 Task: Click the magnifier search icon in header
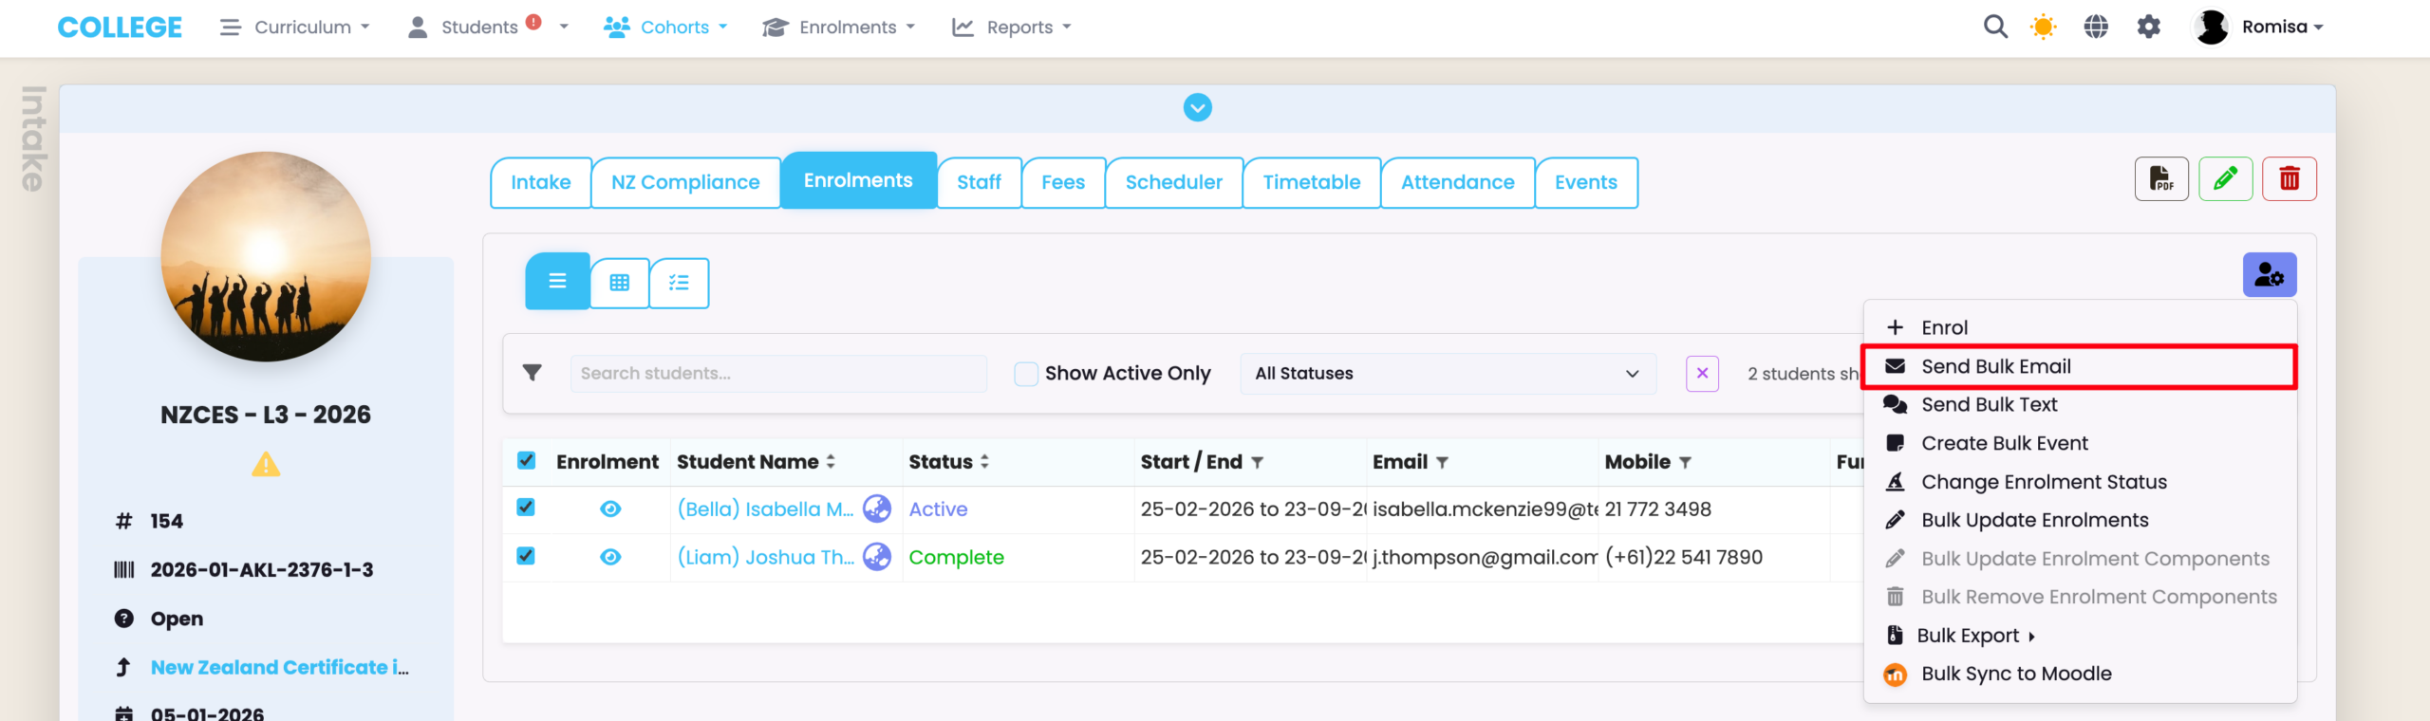(x=1995, y=27)
